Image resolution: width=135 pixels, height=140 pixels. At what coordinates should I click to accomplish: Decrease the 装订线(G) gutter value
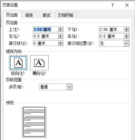(61, 45)
